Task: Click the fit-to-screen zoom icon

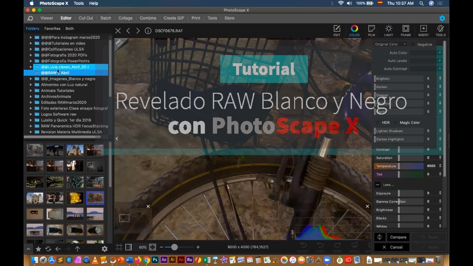Action: [153, 247]
